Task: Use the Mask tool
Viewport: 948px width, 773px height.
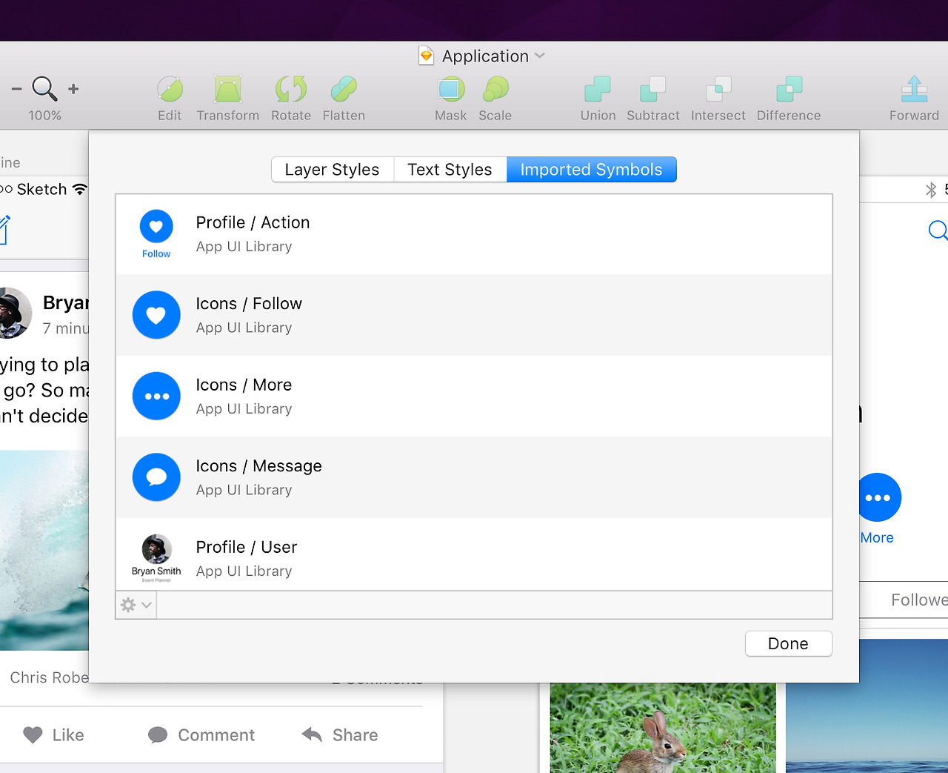Action: click(x=450, y=99)
